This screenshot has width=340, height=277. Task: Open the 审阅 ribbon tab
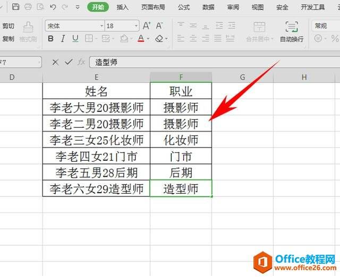[233, 7]
